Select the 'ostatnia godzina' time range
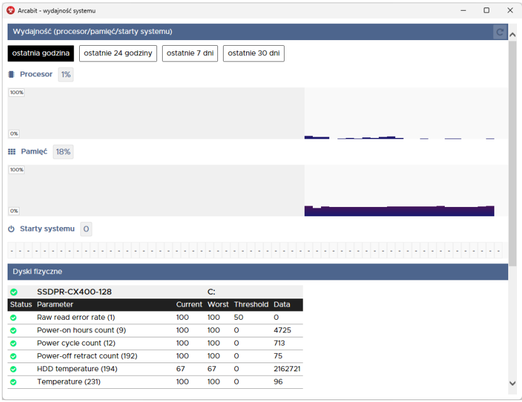Image resolution: width=522 pixels, height=402 pixels. pyautogui.click(x=41, y=53)
